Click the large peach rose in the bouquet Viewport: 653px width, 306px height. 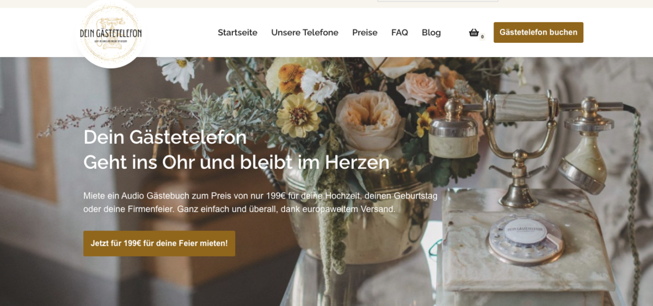370,118
